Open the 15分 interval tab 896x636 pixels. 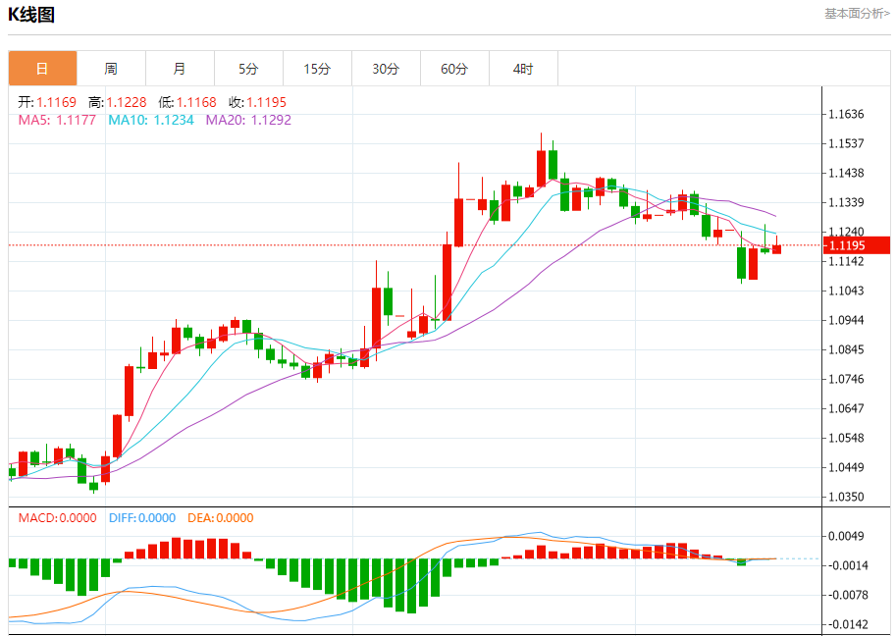317,69
